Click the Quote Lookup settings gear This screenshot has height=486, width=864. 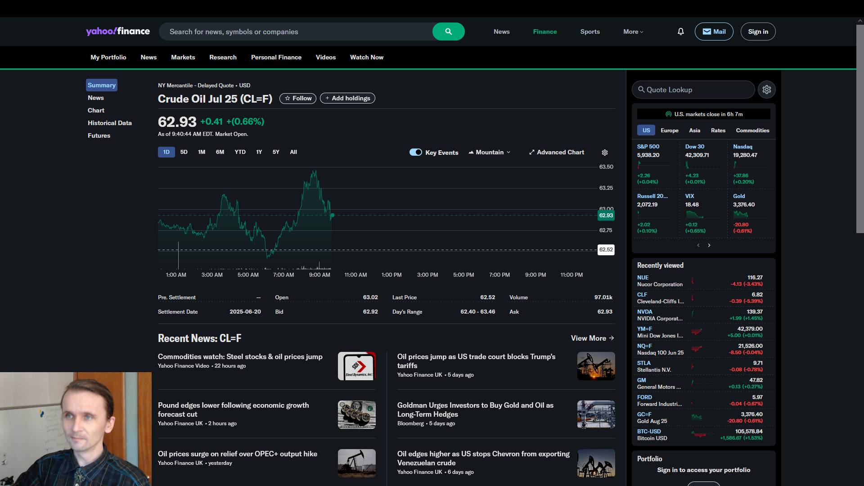(767, 90)
